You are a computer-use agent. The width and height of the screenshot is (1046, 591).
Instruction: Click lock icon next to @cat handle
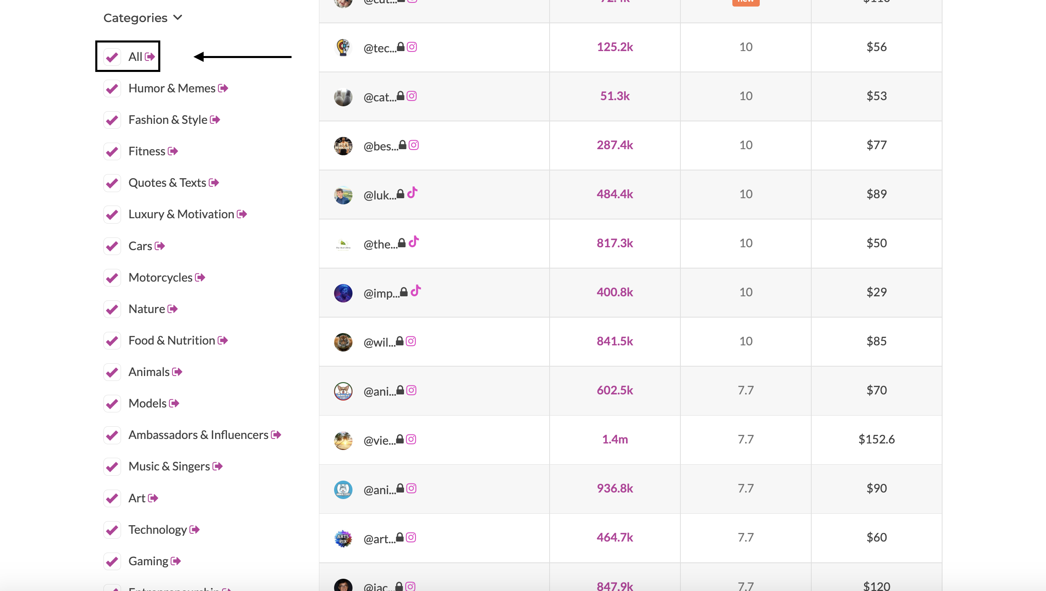click(400, 96)
